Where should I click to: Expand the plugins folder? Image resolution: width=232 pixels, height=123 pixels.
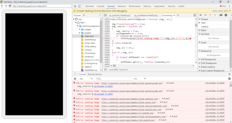coord(80,33)
